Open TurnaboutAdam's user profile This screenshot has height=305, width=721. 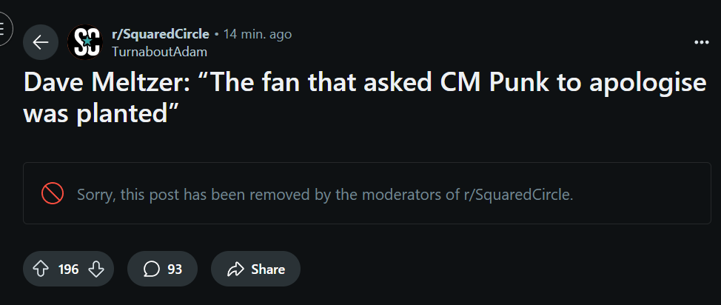click(x=159, y=52)
